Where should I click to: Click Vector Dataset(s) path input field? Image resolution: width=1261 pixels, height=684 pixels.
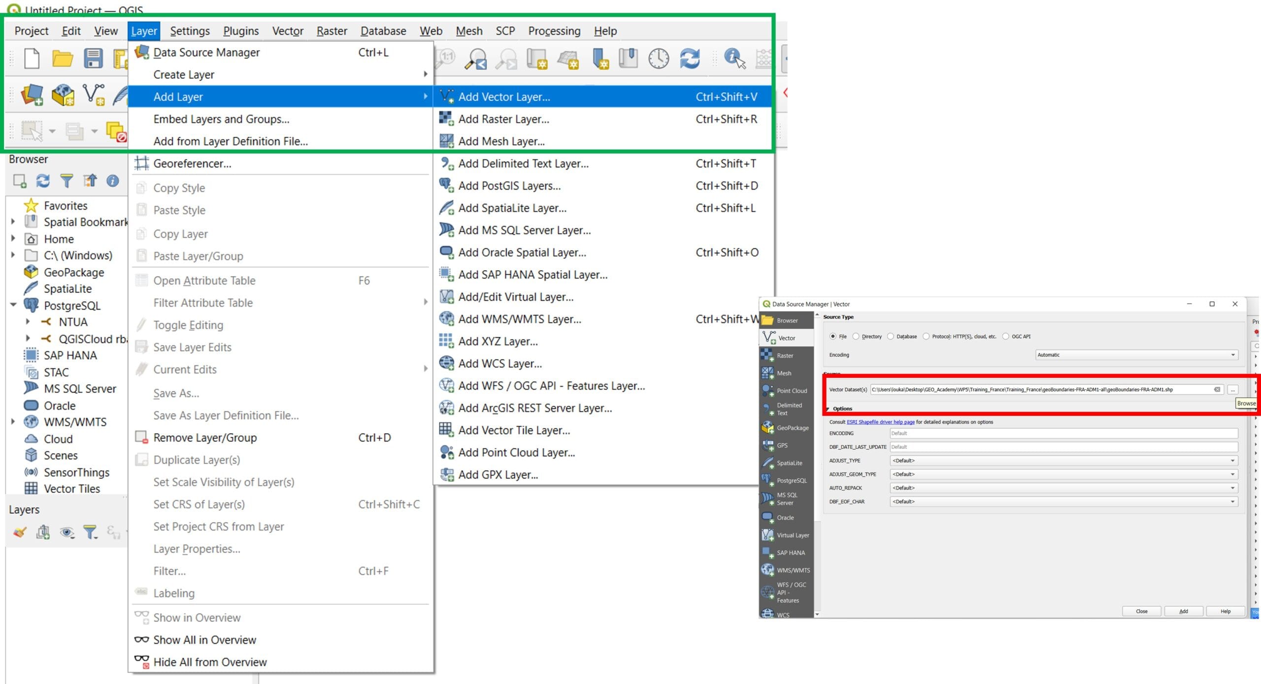click(1047, 390)
